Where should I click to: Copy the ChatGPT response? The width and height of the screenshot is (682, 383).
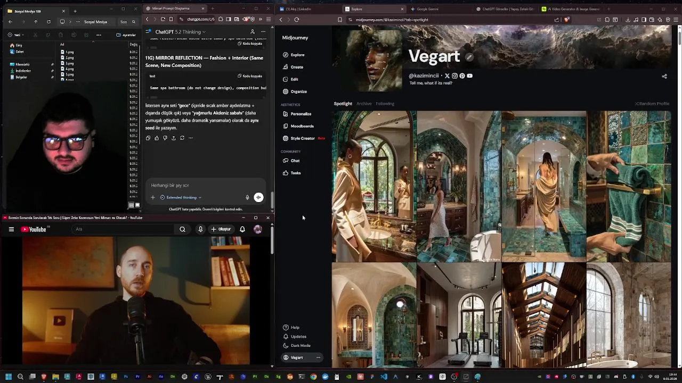[x=148, y=138]
